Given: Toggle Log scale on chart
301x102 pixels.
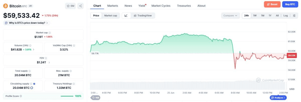Looking at the screenshot, I should 286,15.
